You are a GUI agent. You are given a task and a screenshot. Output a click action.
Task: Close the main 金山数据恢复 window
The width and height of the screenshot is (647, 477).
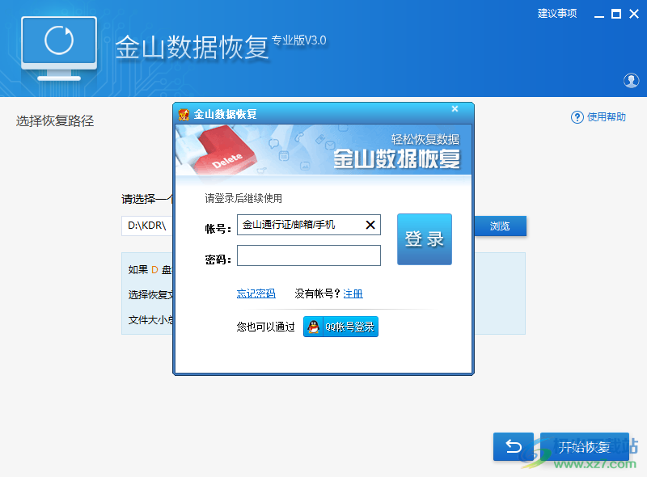click(x=634, y=14)
